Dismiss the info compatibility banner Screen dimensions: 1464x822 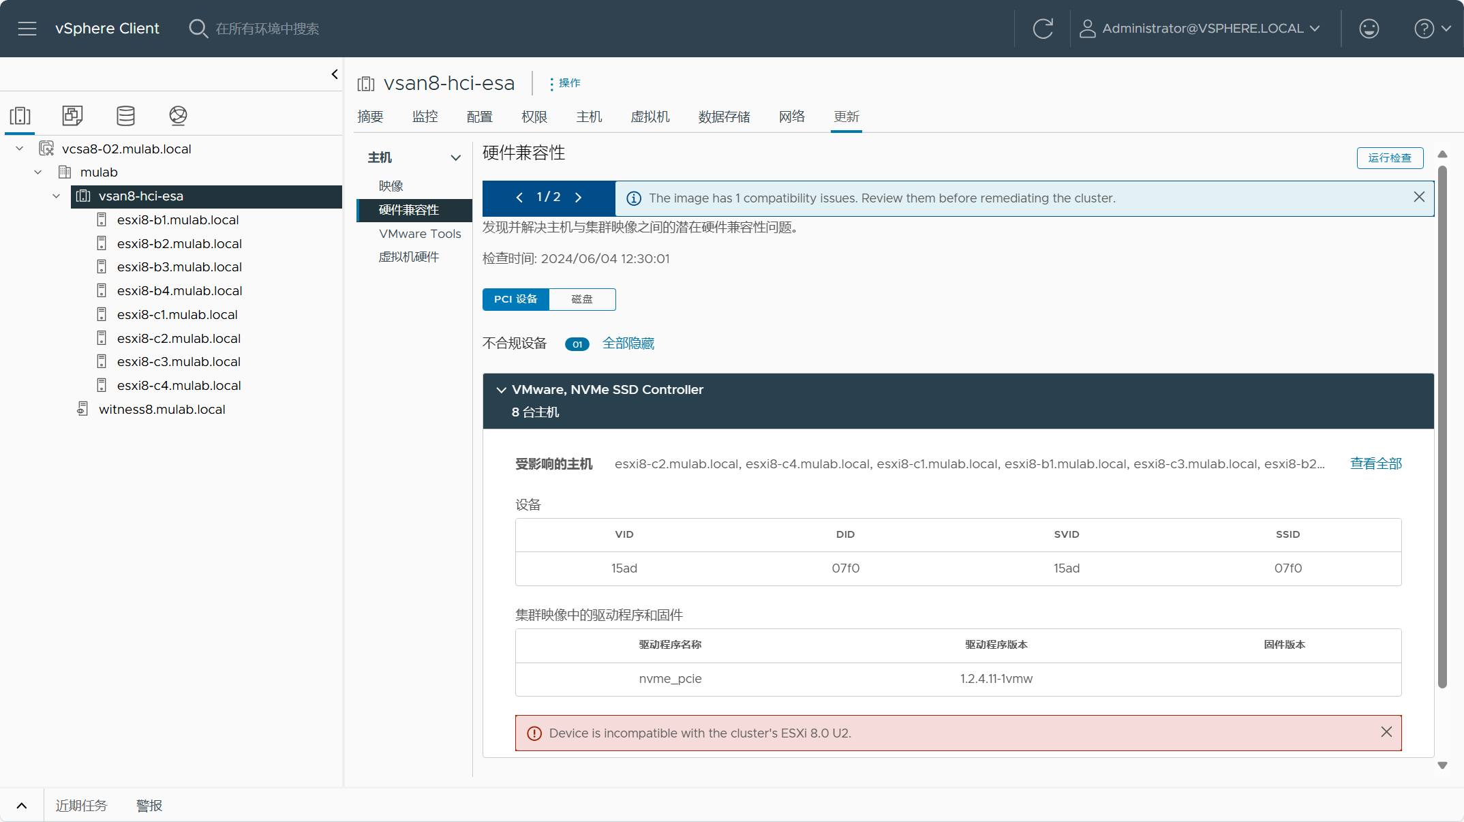[x=1419, y=197]
